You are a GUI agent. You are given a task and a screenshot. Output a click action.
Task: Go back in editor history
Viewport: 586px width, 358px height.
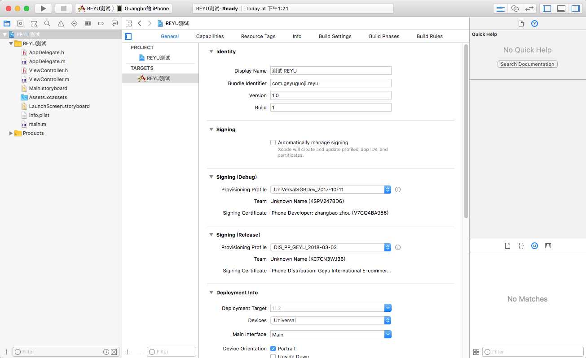[140, 23]
